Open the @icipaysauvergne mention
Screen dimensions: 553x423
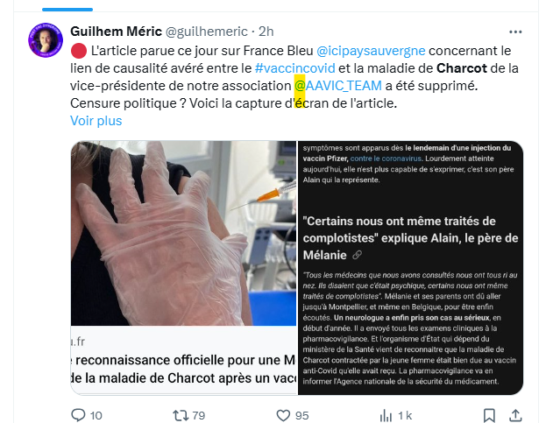click(371, 51)
